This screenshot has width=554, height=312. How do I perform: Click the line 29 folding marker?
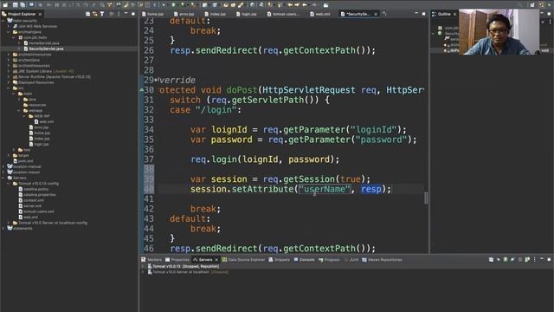156,80
